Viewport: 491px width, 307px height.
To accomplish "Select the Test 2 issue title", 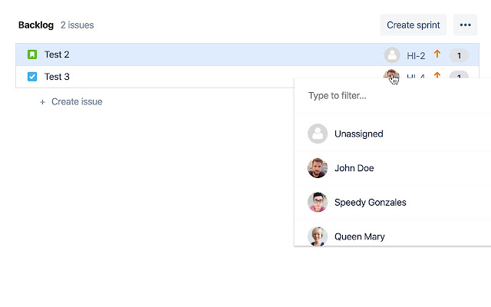I will click(57, 54).
